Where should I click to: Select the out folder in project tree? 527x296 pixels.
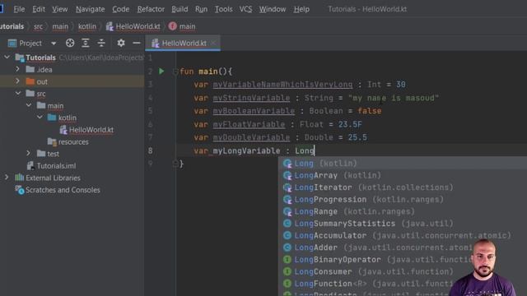tap(72, 81)
